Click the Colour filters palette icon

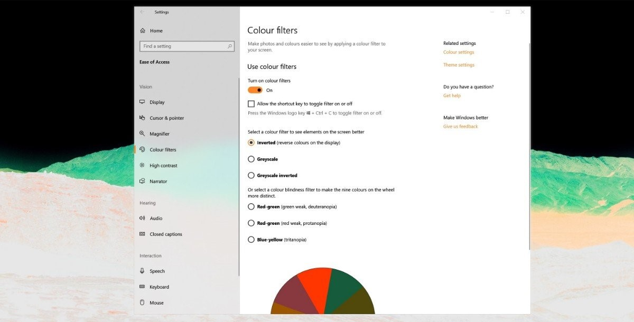143,149
